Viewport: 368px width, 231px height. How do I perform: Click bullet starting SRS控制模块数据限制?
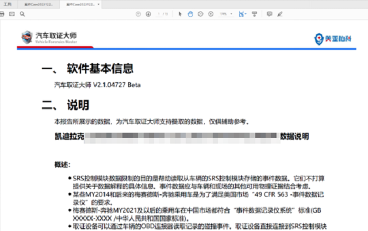198,183
